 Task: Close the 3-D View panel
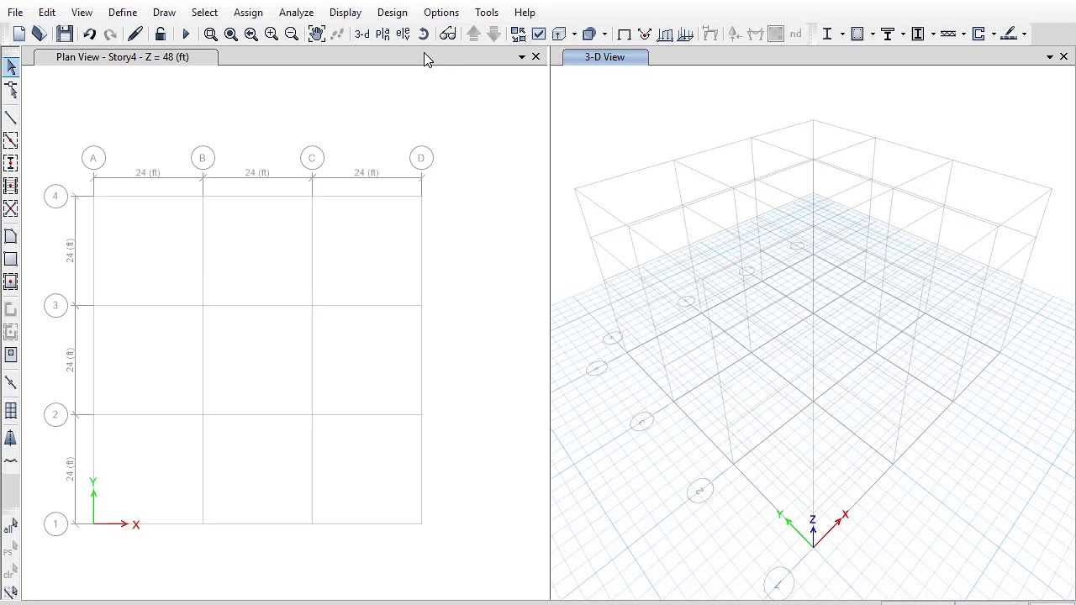1063,57
